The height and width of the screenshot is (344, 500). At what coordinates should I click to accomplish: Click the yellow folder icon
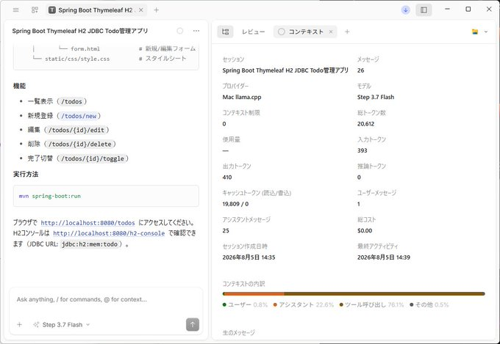[475, 32]
